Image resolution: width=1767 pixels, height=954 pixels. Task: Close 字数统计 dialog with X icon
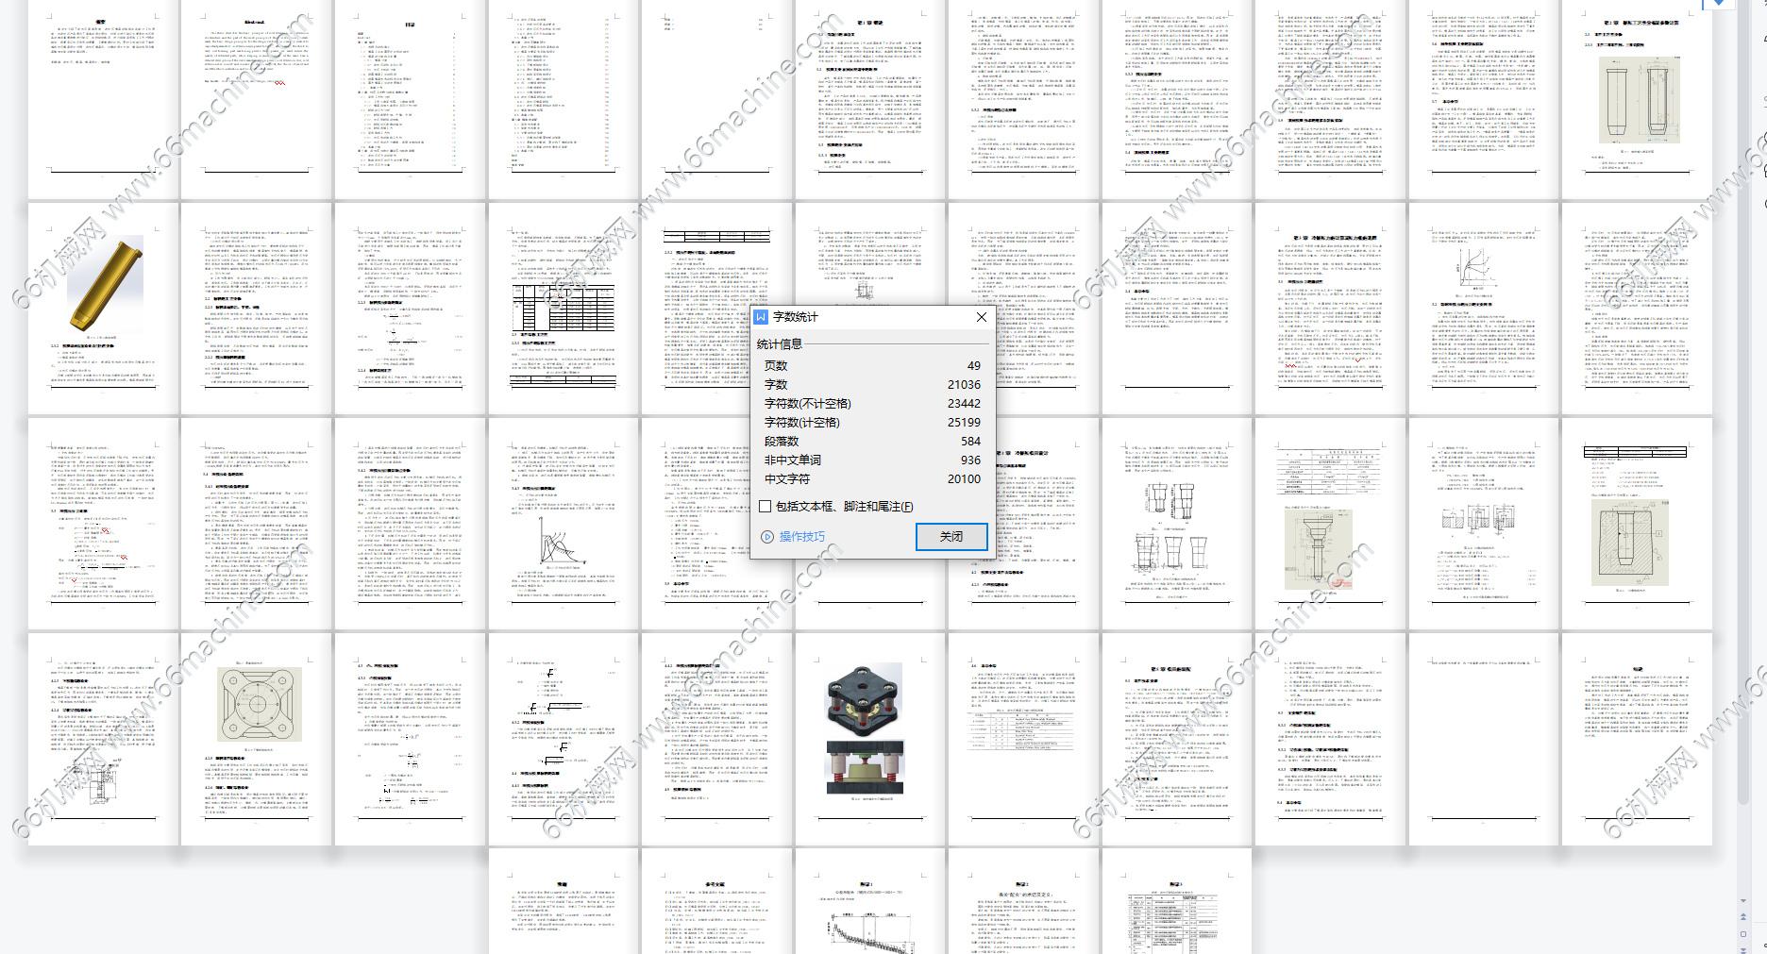coord(981,317)
